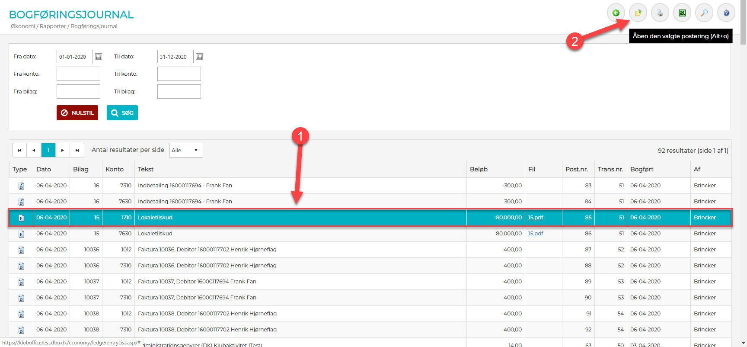Sort the table by Konto column
Image resolution: width=747 pixels, height=347 pixels.
(x=115, y=169)
